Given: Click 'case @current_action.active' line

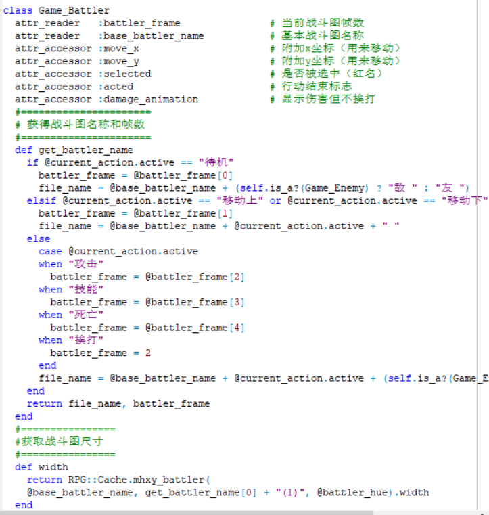Looking at the screenshot, I should coord(118,252).
